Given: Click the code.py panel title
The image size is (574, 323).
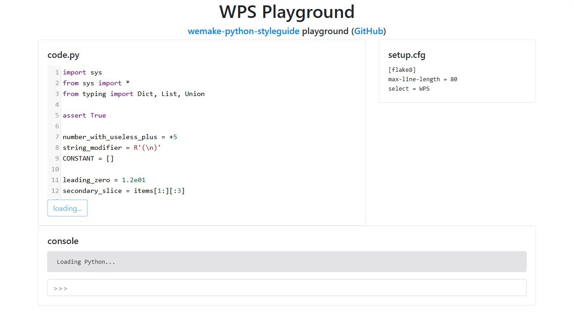Looking at the screenshot, I should [x=63, y=55].
